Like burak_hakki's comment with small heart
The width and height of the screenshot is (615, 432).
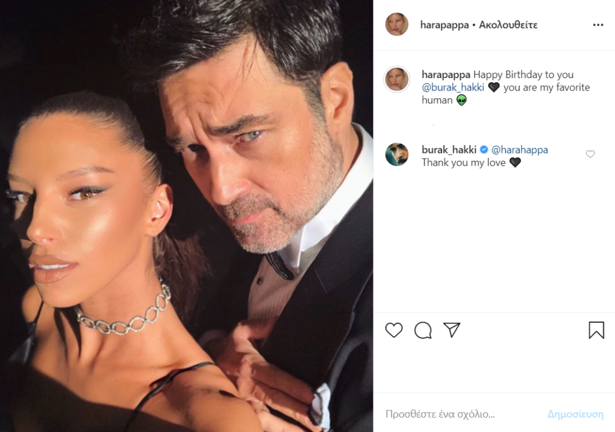(590, 154)
